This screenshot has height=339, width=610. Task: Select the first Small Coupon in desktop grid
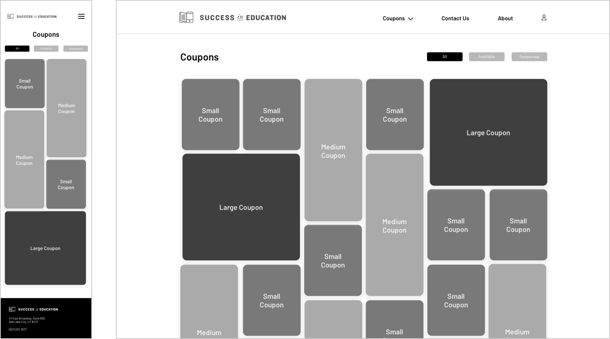click(211, 115)
